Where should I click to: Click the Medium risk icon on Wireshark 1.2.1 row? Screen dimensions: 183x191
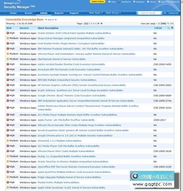tap(8, 141)
